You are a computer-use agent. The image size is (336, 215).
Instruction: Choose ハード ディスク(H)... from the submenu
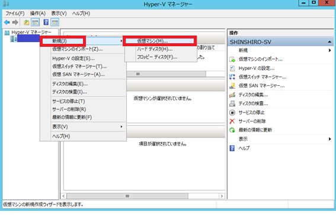[161, 49]
